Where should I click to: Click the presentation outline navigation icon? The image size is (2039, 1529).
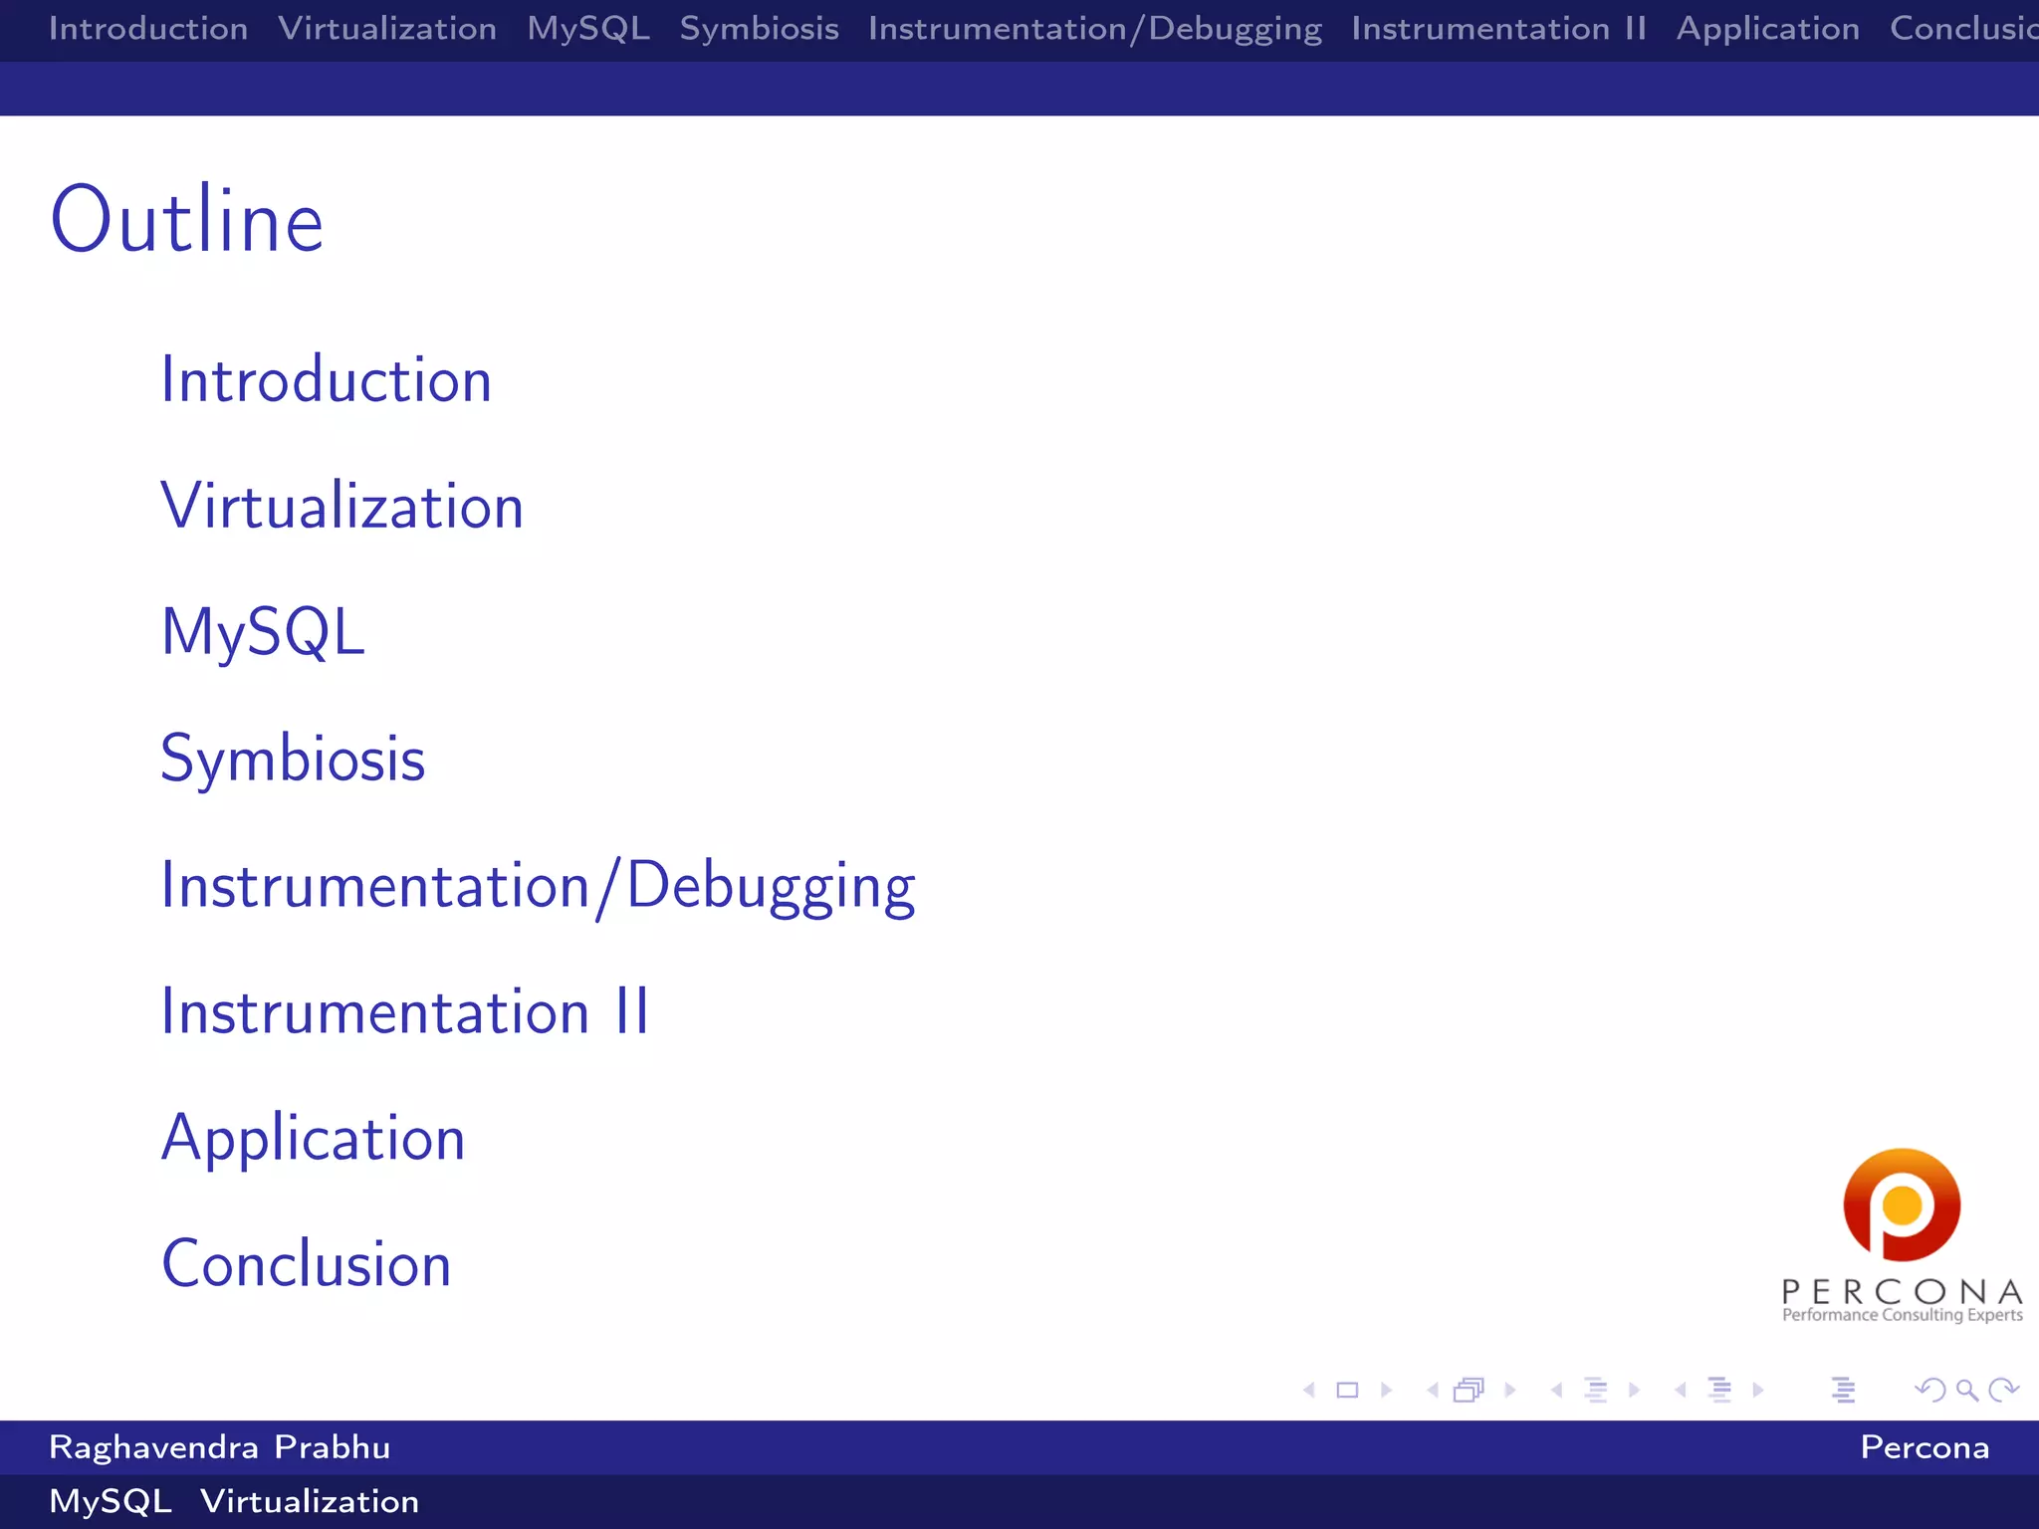point(1843,1390)
